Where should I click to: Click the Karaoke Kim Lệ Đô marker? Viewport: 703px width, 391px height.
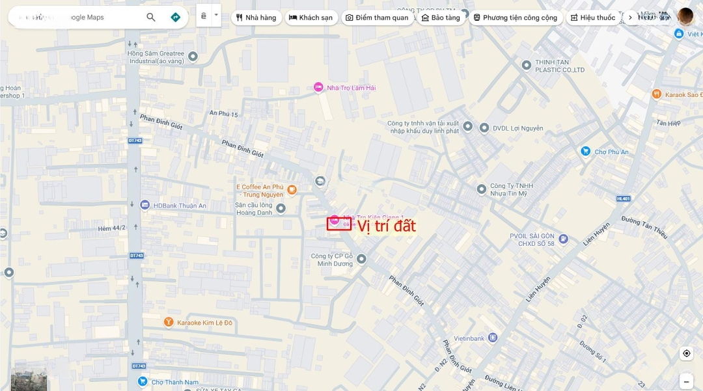click(169, 322)
